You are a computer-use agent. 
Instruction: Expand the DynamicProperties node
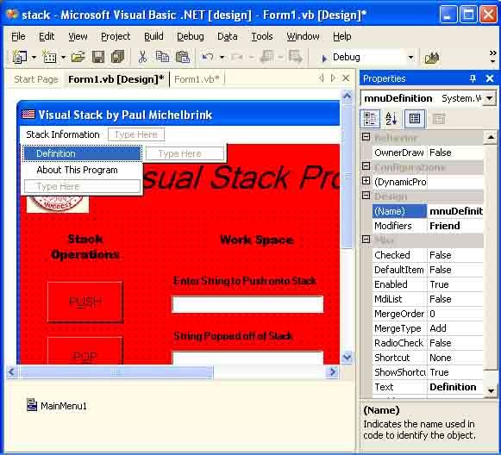click(366, 181)
